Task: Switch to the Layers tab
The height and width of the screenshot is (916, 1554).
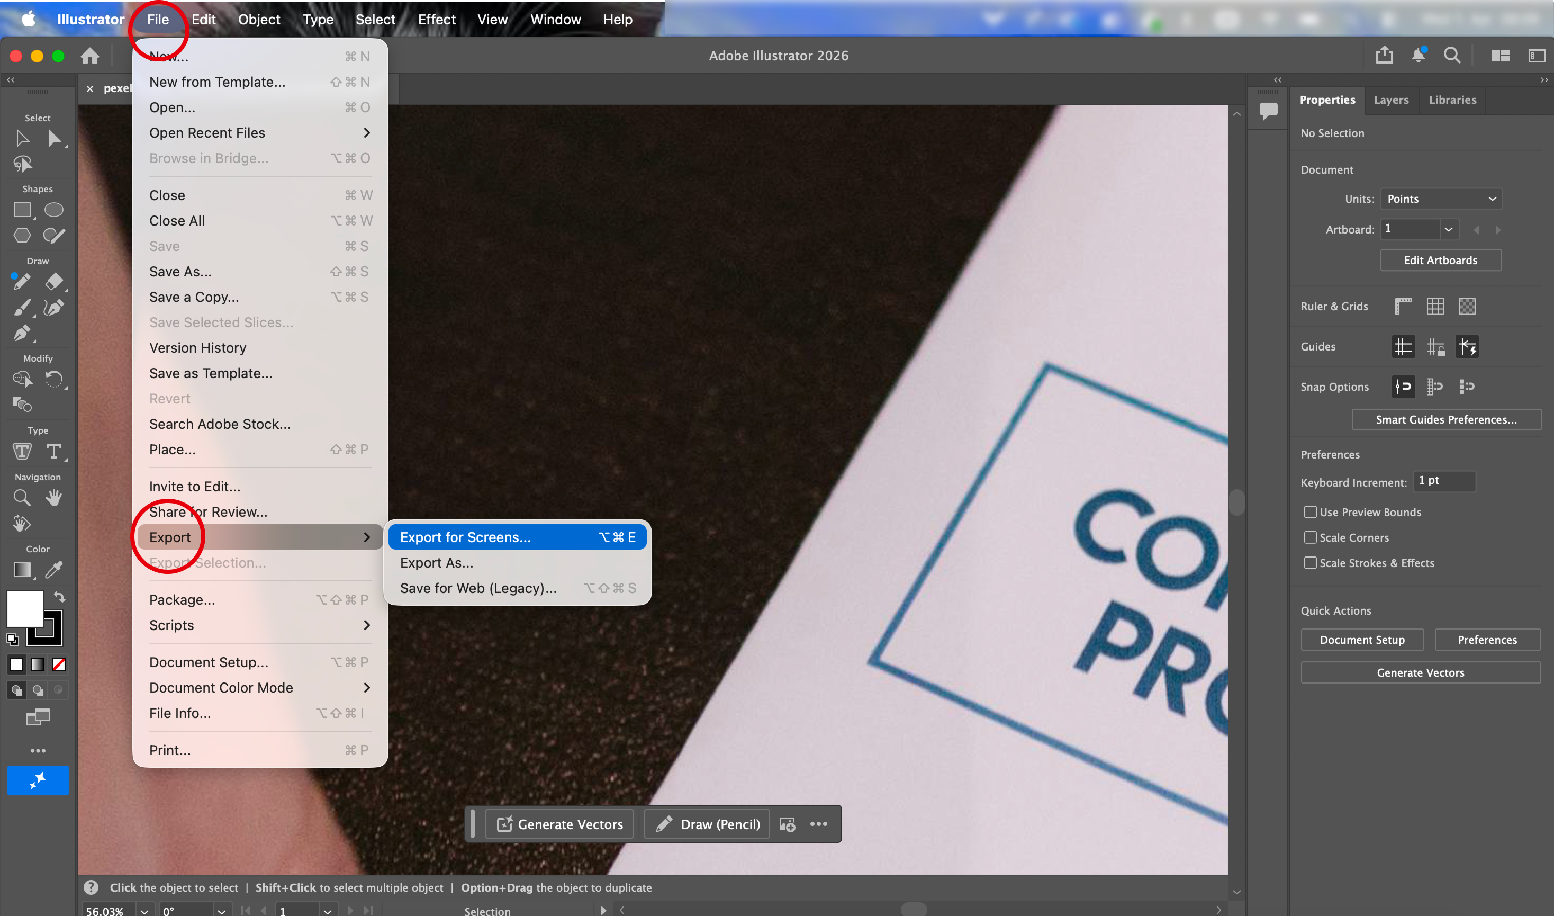Action: coord(1390,100)
